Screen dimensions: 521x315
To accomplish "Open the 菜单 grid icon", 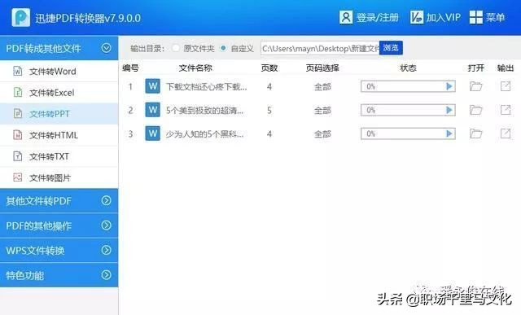I will (x=475, y=17).
